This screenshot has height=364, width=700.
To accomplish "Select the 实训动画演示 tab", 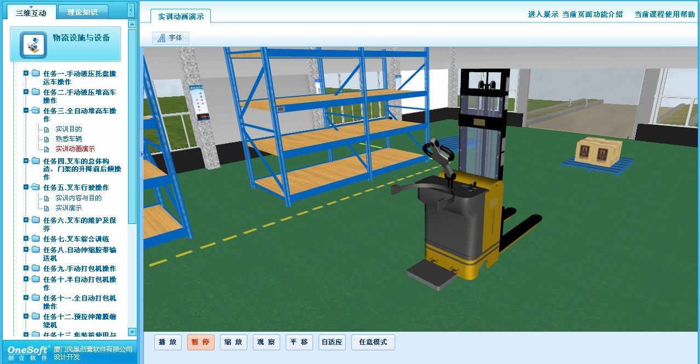I will 181,16.
